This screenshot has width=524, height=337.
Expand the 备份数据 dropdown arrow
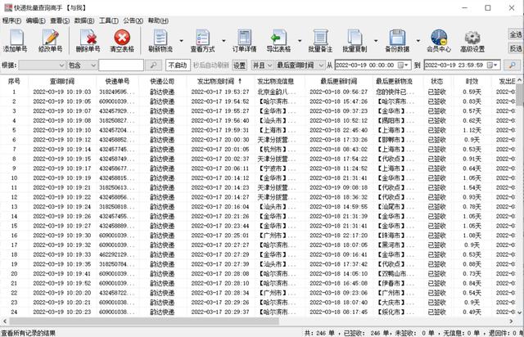(418, 41)
